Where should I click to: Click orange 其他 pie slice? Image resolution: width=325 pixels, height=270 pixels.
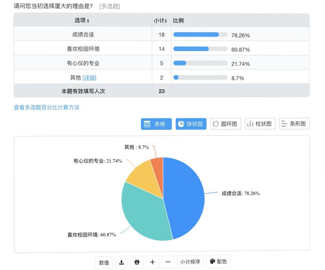158,172
